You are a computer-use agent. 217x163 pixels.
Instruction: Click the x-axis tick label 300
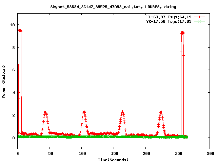(211, 153)
